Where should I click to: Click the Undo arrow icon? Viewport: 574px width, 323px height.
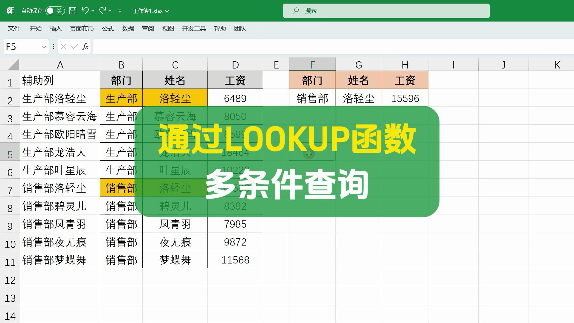pos(85,11)
